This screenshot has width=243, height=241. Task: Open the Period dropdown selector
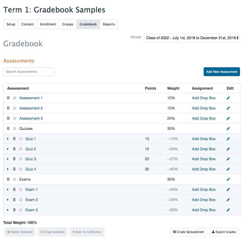point(192,38)
